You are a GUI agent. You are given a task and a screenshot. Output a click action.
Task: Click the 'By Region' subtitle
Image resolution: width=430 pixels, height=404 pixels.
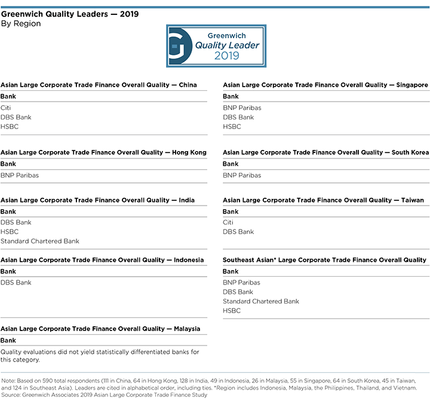(21, 23)
